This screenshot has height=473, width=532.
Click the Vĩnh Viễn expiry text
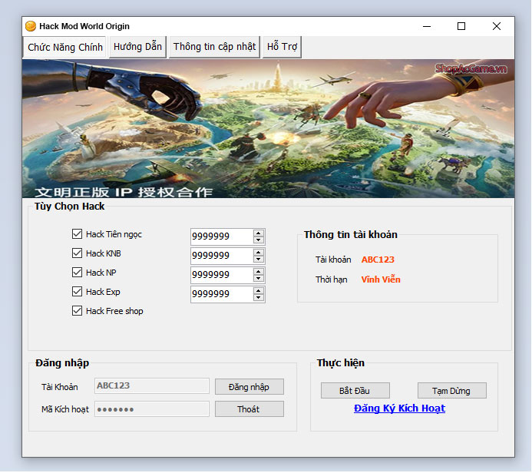(x=381, y=279)
